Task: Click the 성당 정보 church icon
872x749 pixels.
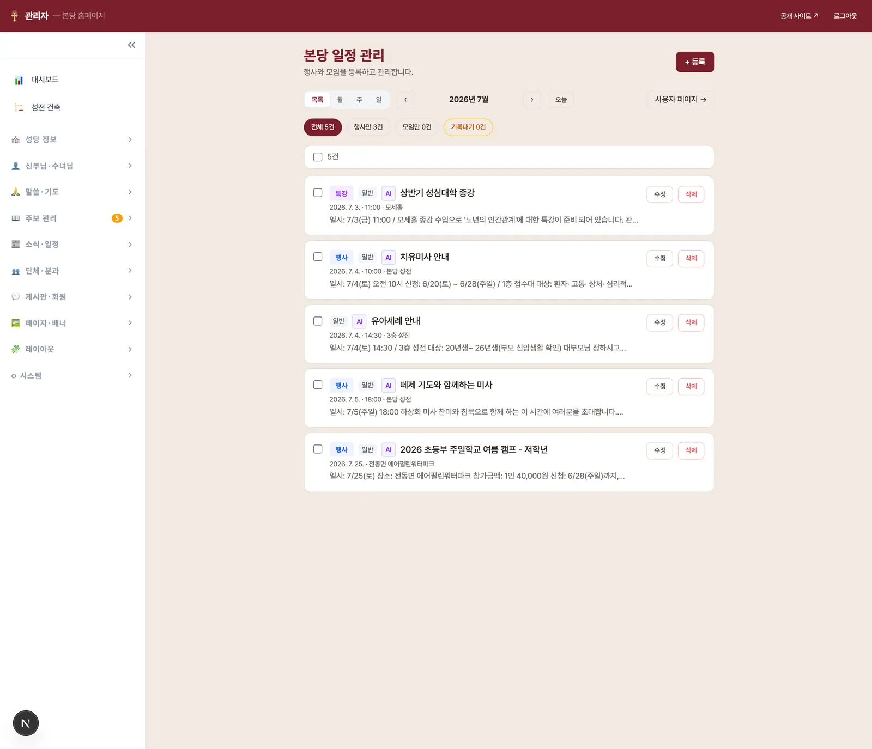Action: [x=16, y=140]
